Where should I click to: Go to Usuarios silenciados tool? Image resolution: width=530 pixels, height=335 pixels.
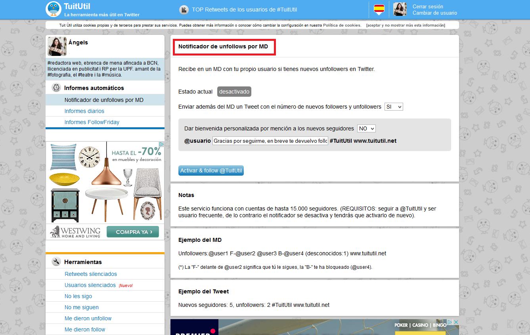click(x=90, y=285)
